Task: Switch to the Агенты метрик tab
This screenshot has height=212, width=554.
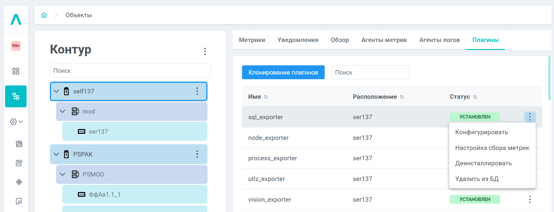Action: coord(384,40)
